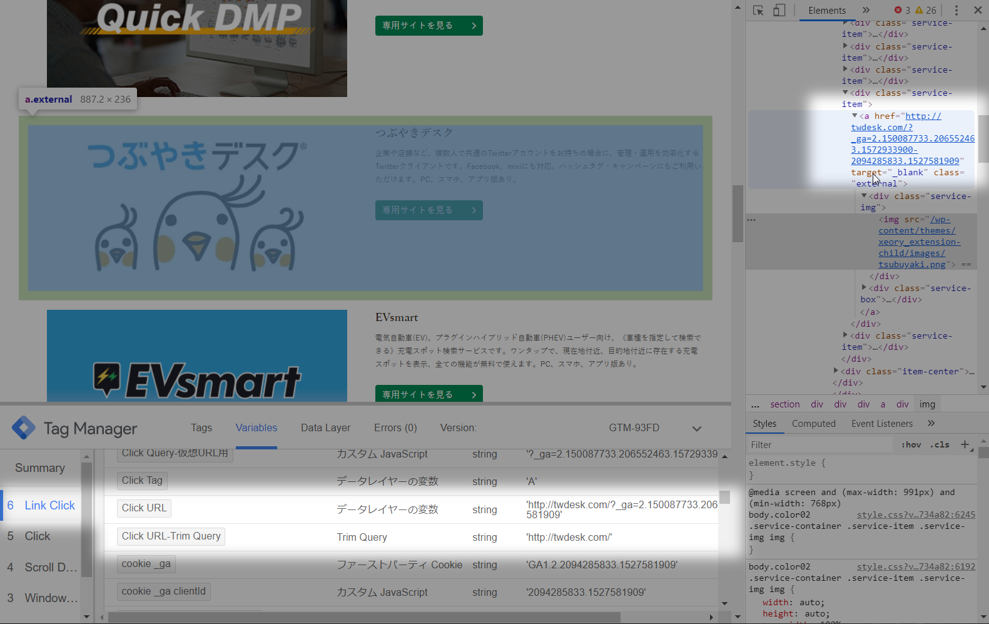Open the Errors (0) tab
The image size is (989, 624).
pyautogui.click(x=395, y=428)
